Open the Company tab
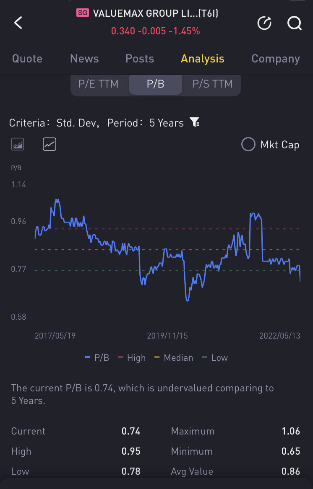This screenshot has height=489, width=313. [x=276, y=59]
